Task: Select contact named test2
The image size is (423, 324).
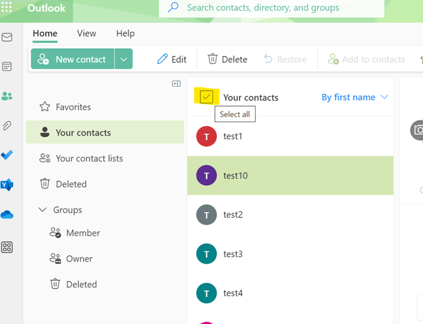Action: coord(290,215)
